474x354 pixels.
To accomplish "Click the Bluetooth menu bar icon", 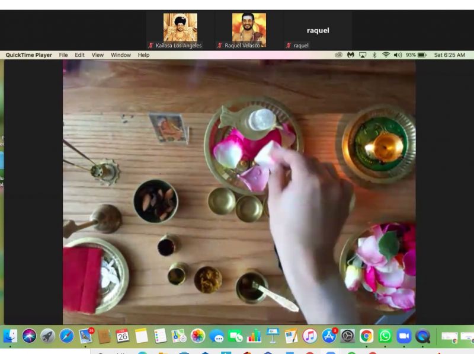I will click(374, 55).
